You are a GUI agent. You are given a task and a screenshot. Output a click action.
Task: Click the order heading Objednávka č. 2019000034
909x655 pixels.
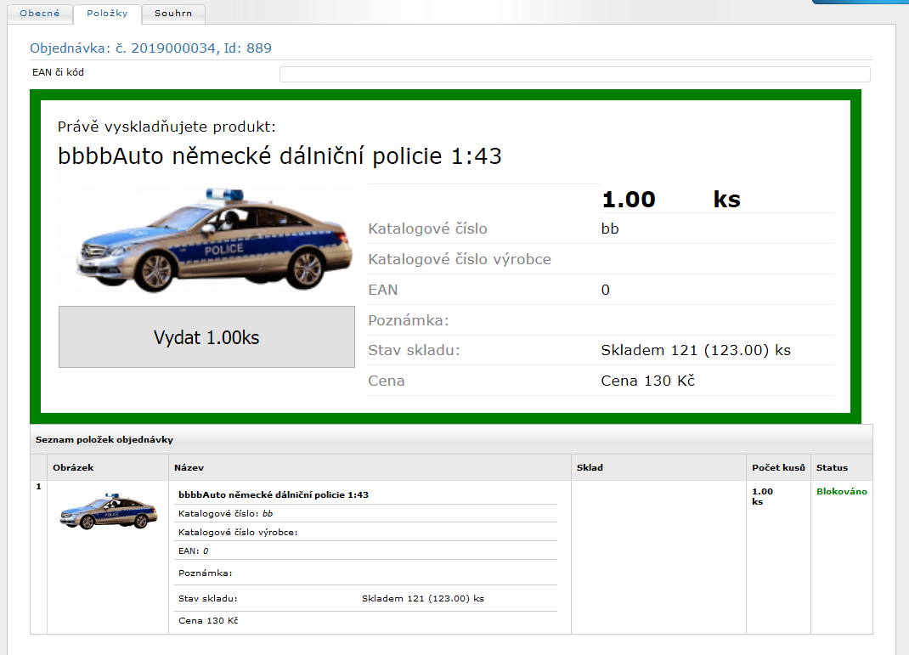pos(150,48)
